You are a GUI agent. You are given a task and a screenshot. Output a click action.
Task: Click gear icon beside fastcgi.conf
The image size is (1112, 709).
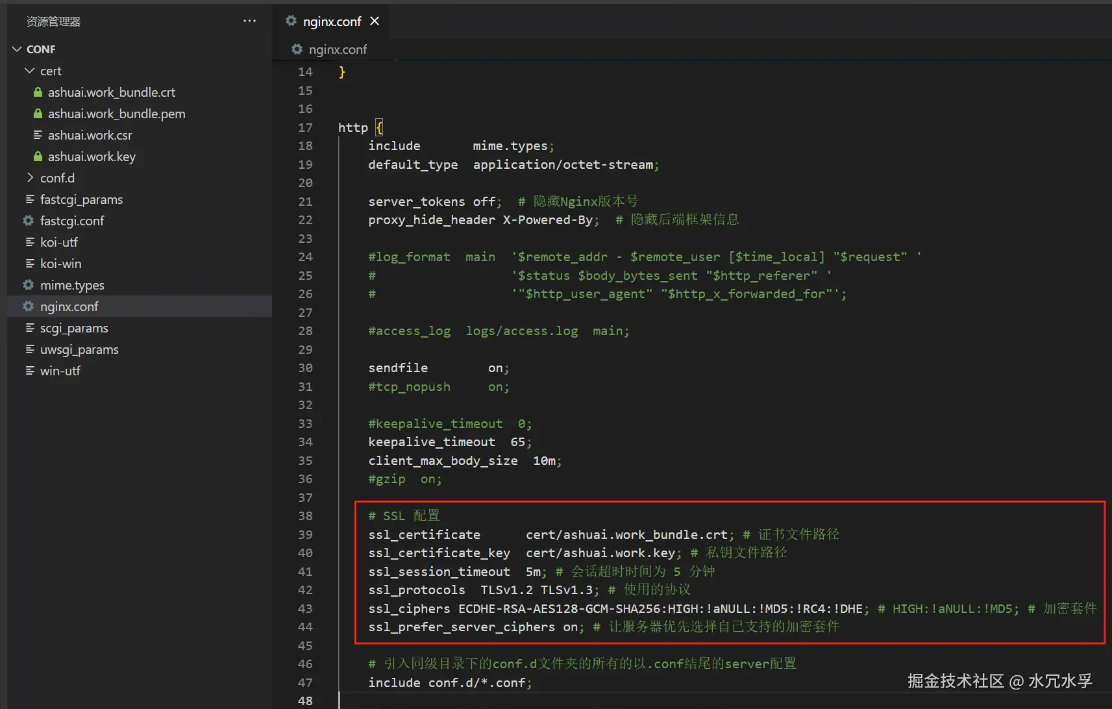coord(29,221)
